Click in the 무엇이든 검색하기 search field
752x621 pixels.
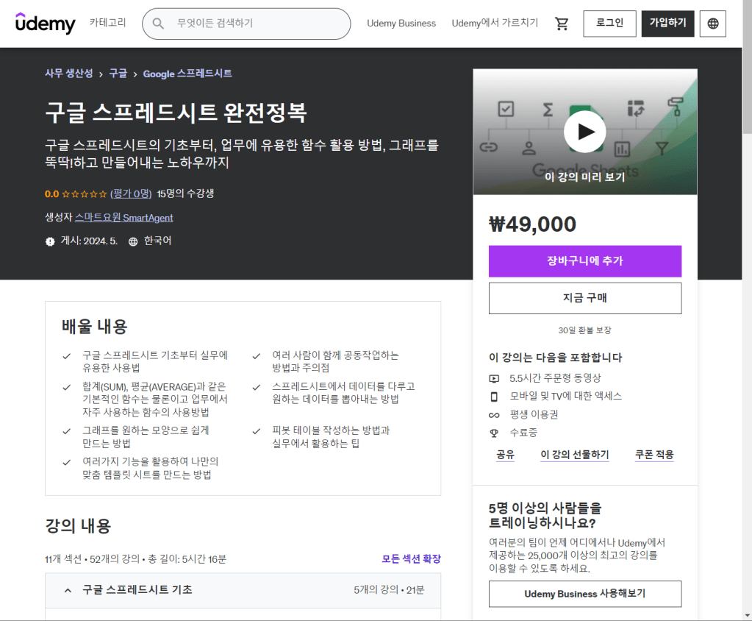(x=257, y=24)
